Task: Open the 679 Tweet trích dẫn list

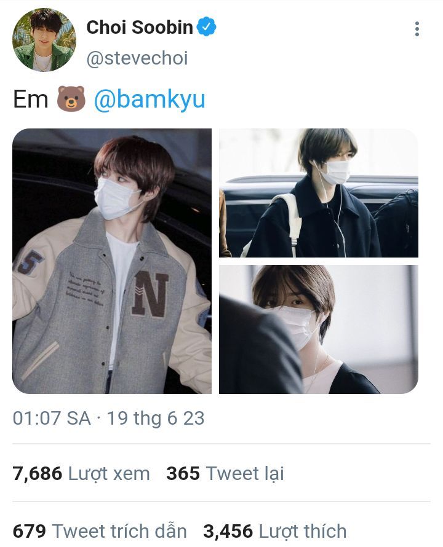Action: click(x=100, y=531)
